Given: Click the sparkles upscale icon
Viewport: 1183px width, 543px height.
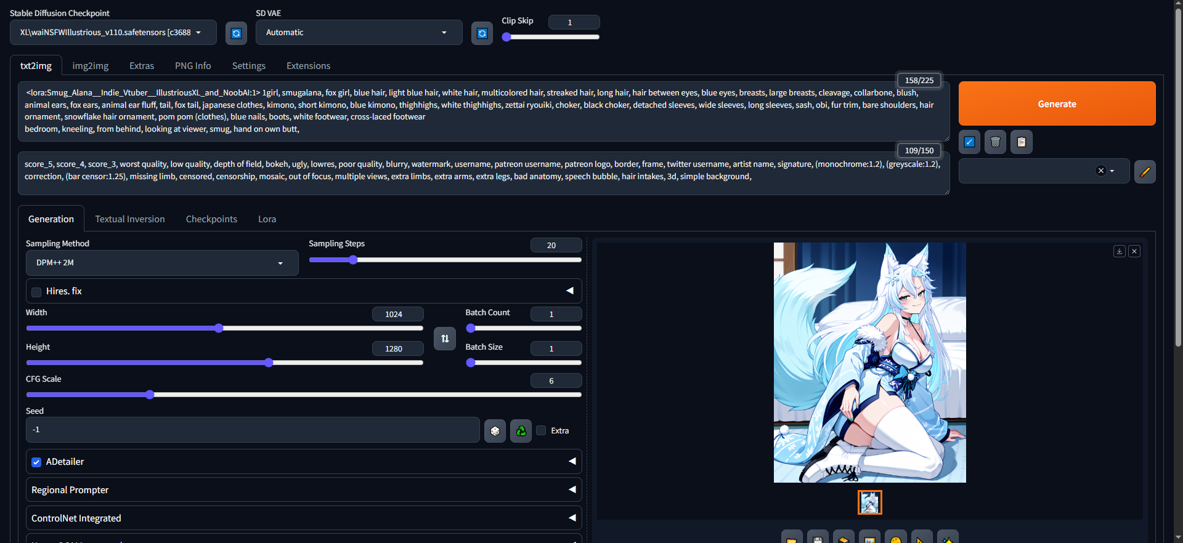Looking at the screenshot, I should pyautogui.click(x=948, y=537).
